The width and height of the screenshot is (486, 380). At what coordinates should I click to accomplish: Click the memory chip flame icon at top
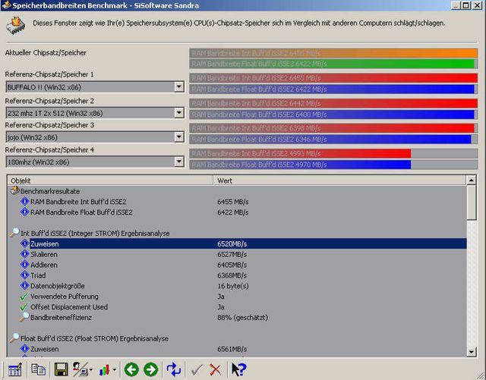coord(15,25)
